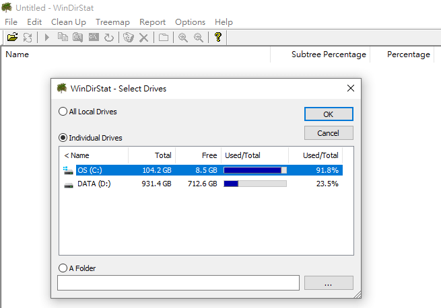Sort drives by the Free column header
The image size is (441, 308).
point(198,155)
